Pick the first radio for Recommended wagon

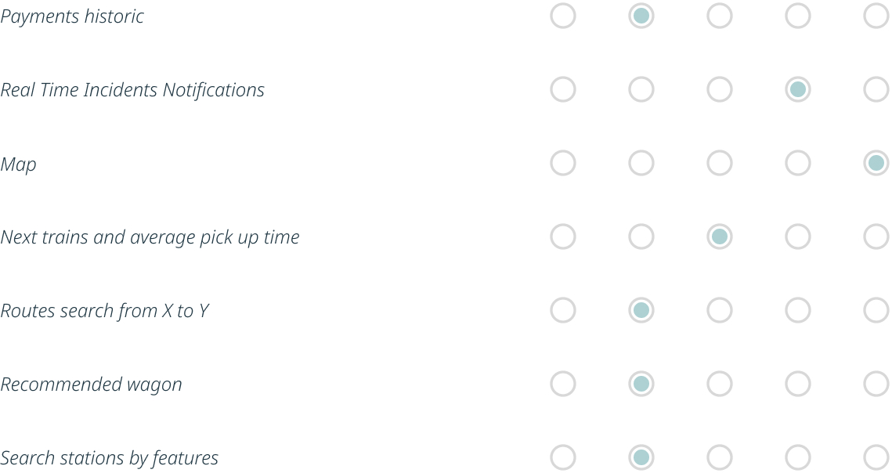coord(563,384)
